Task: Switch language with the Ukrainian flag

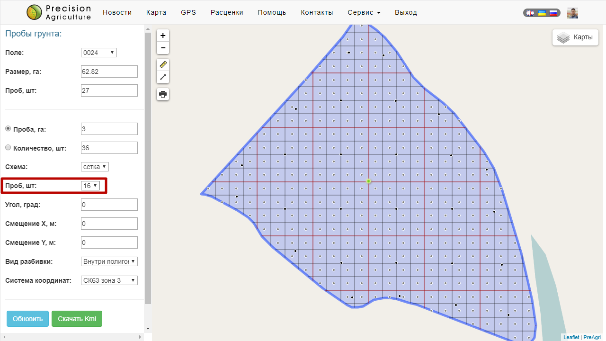Action: click(542, 13)
